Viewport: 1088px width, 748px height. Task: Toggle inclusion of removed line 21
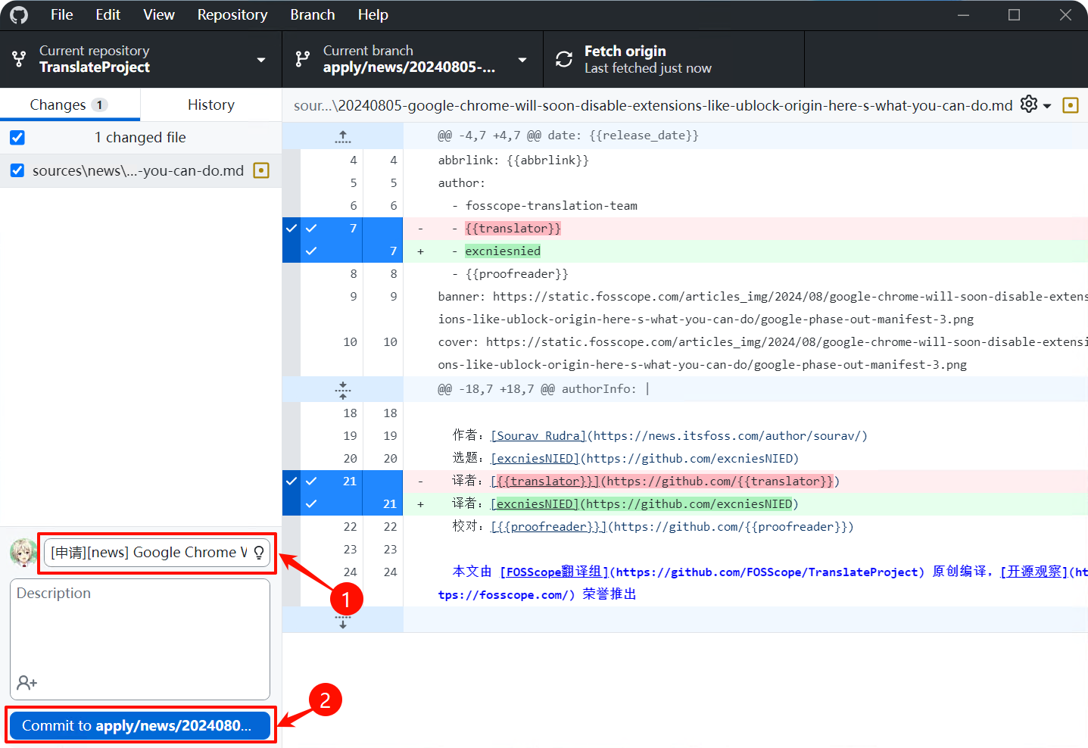point(311,481)
